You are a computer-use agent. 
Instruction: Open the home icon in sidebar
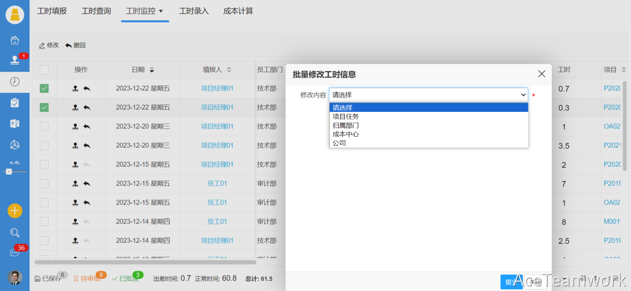[15, 40]
